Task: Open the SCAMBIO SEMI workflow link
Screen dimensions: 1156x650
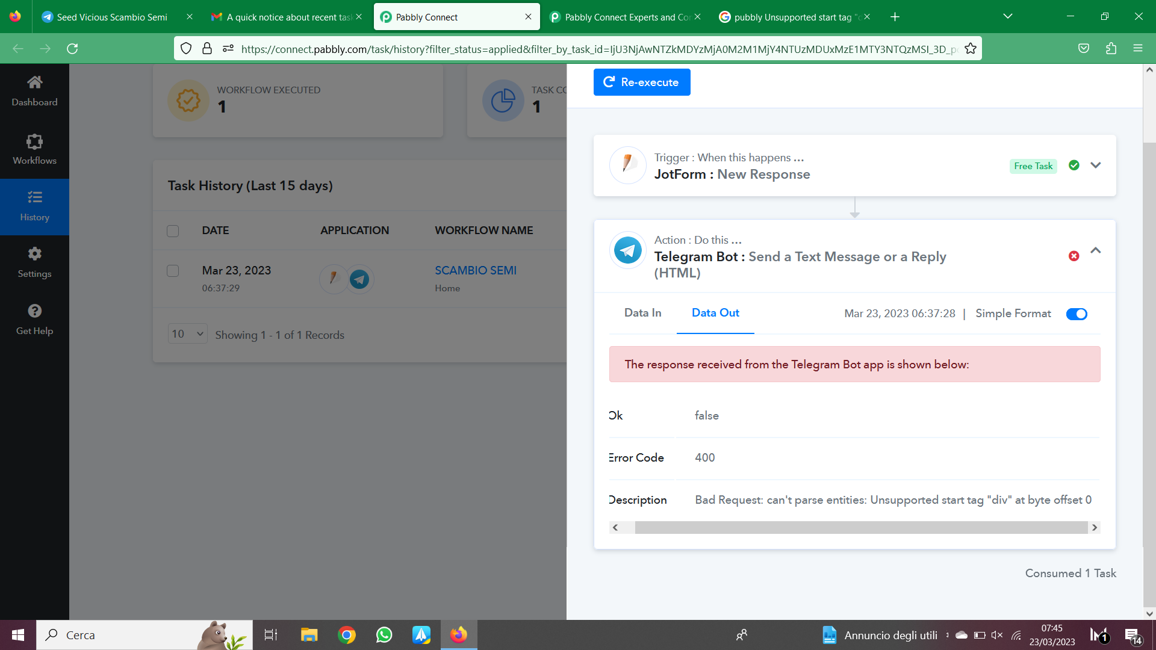Action: 476,271
